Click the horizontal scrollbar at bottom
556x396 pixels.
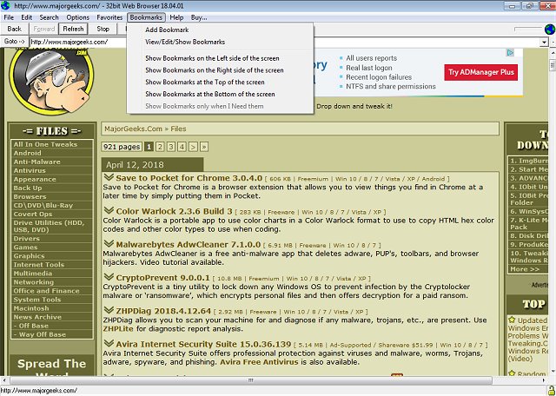(251, 380)
